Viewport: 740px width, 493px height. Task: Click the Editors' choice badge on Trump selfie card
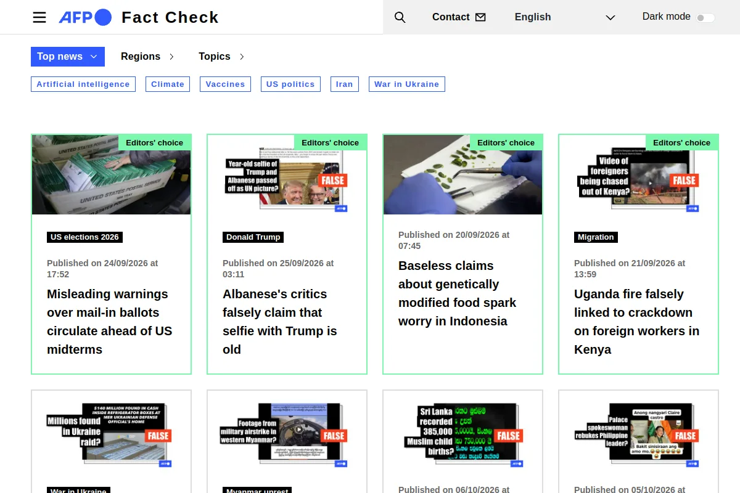coord(331,142)
